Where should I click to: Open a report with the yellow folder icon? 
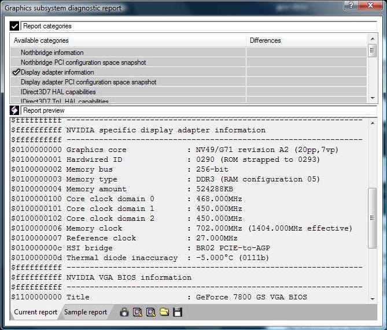coord(164,312)
